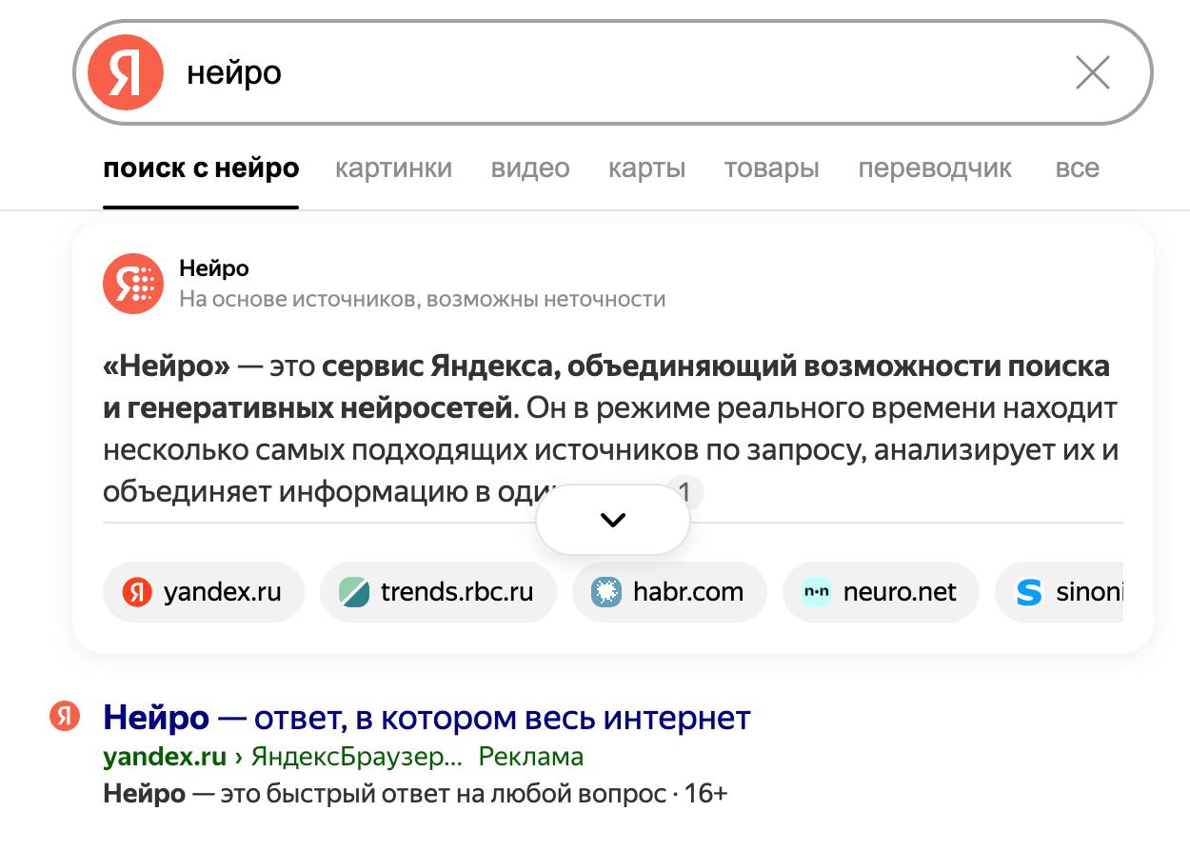Open citation source number 1
1190x851 pixels.
pyautogui.click(x=686, y=490)
